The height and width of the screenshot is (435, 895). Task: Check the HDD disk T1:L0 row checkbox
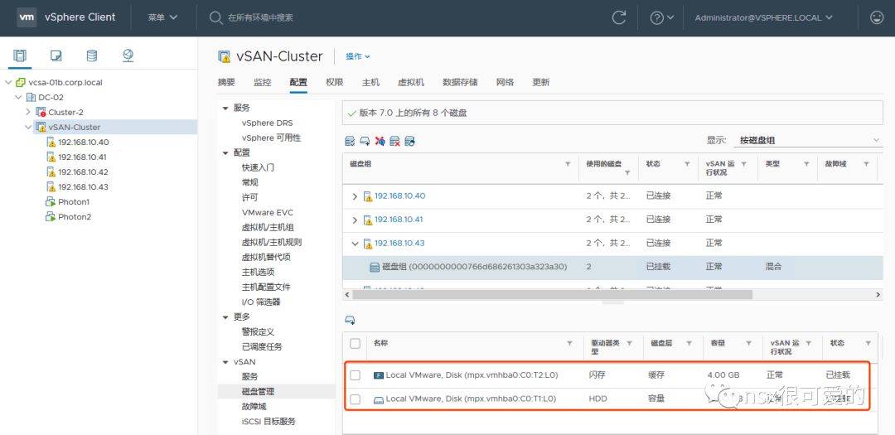(x=356, y=399)
